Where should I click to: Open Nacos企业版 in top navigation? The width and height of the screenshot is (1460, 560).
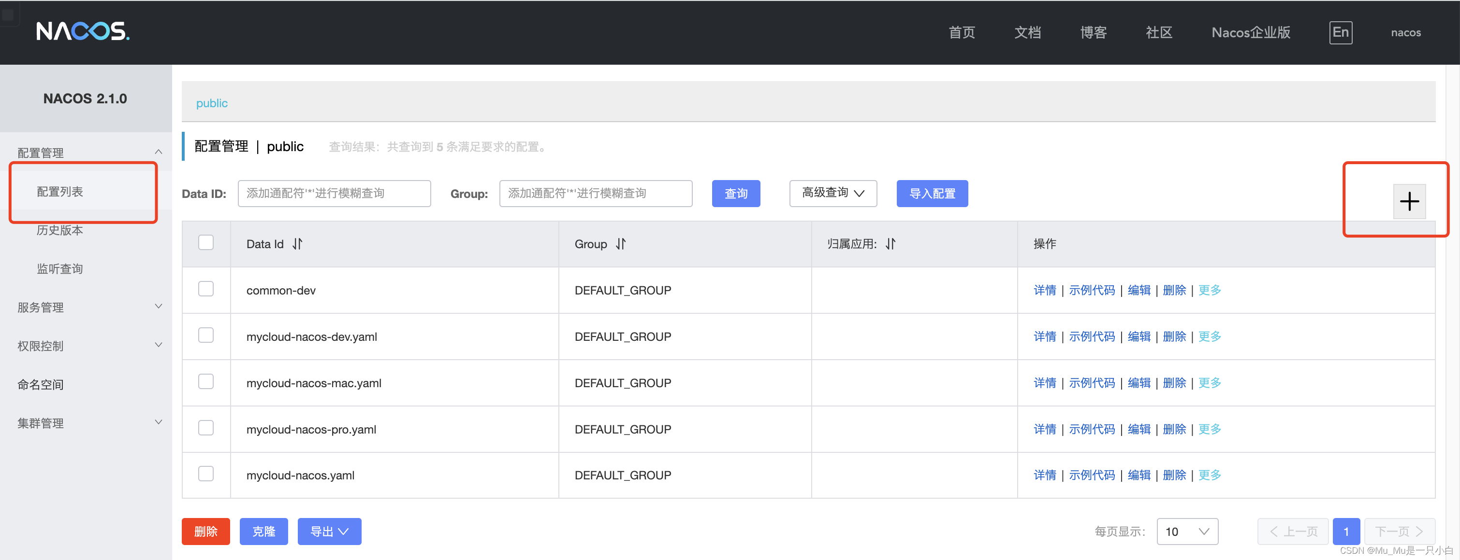(1251, 32)
